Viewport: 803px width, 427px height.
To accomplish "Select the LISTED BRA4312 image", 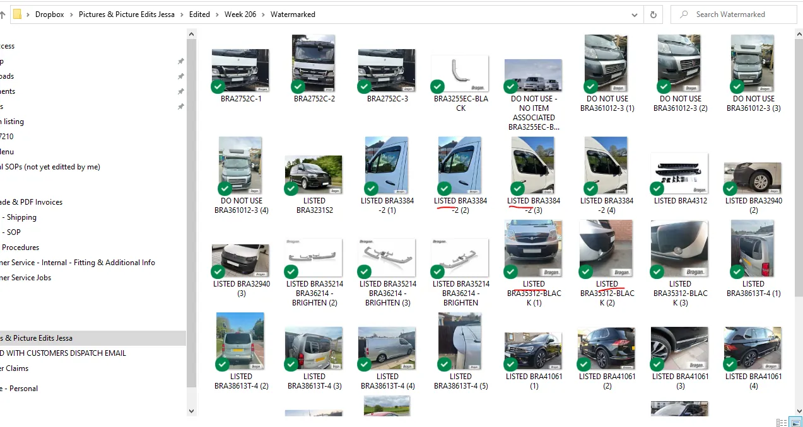I will (680, 174).
